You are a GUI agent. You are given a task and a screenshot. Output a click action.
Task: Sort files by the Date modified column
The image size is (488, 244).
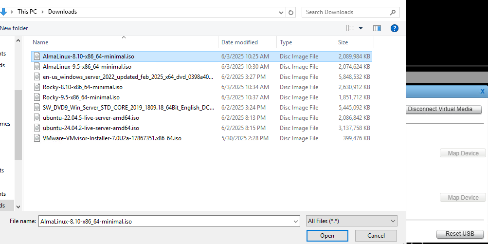pos(239,42)
